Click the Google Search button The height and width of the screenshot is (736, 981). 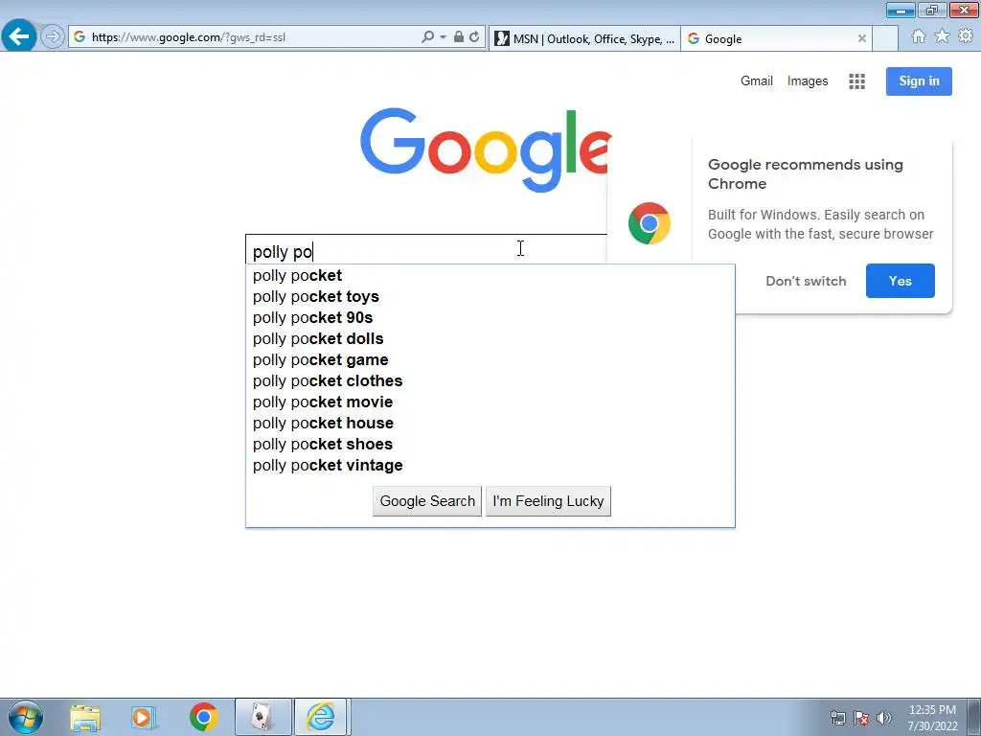427,501
